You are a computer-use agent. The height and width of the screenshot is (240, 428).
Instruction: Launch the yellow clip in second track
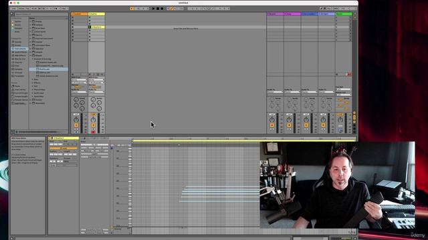click(x=90, y=27)
